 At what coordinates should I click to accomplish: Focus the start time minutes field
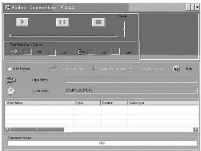28,52
